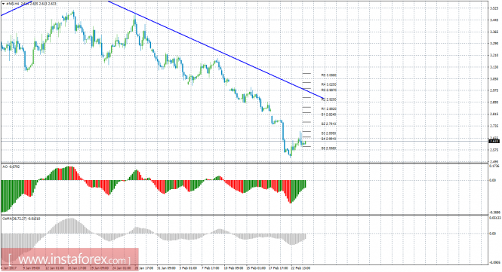Click the 3.525 price scale label
Viewport: 502px width, 272px height.
pos(494,8)
